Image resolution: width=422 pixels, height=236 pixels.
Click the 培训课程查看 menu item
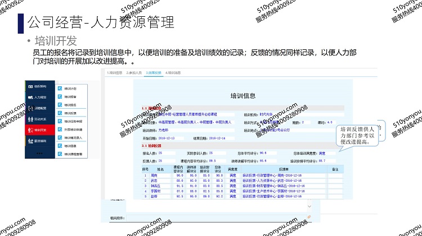(x=73, y=154)
